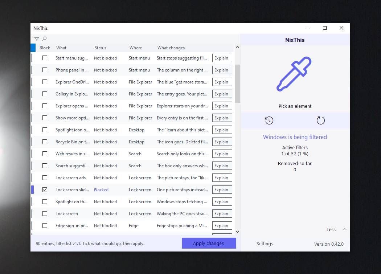
Task: Click "Windows is being filtered" heading
Action: click(295, 137)
